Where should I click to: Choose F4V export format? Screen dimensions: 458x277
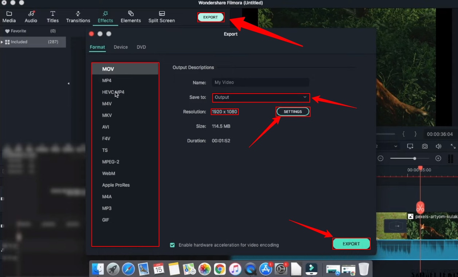125,139
